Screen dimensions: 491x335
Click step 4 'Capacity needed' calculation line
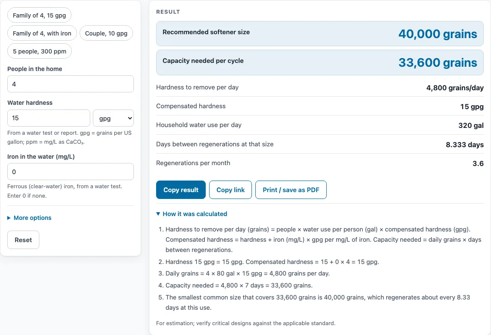(239, 285)
